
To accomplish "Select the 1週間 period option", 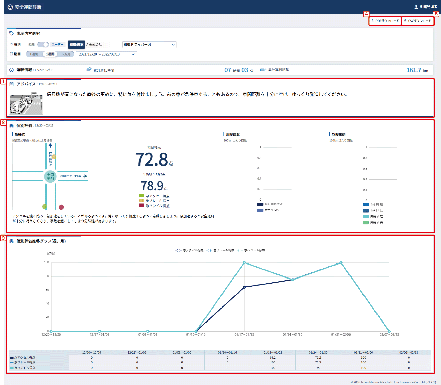I will pos(34,54).
